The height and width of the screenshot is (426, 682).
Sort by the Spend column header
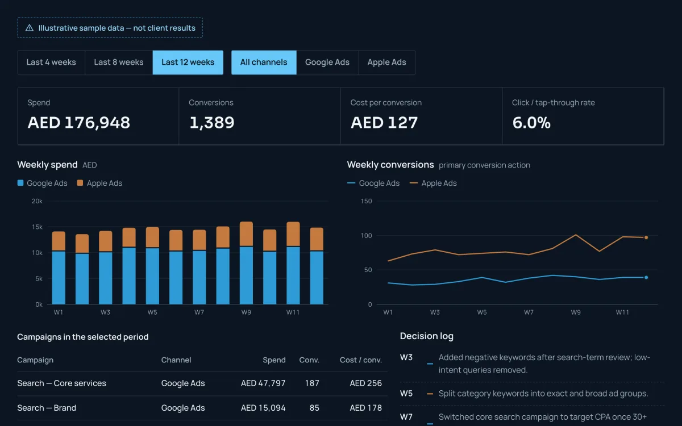[x=274, y=360]
